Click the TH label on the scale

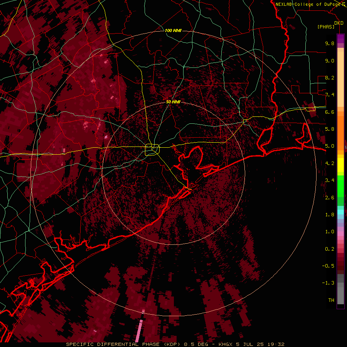[x=331, y=300]
